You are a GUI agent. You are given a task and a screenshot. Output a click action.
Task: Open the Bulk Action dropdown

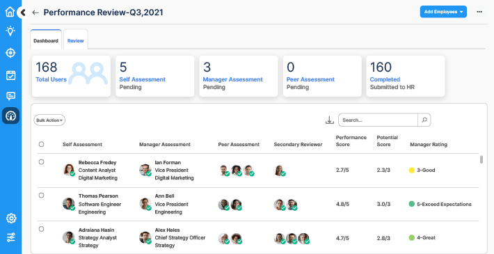point(49,120)
